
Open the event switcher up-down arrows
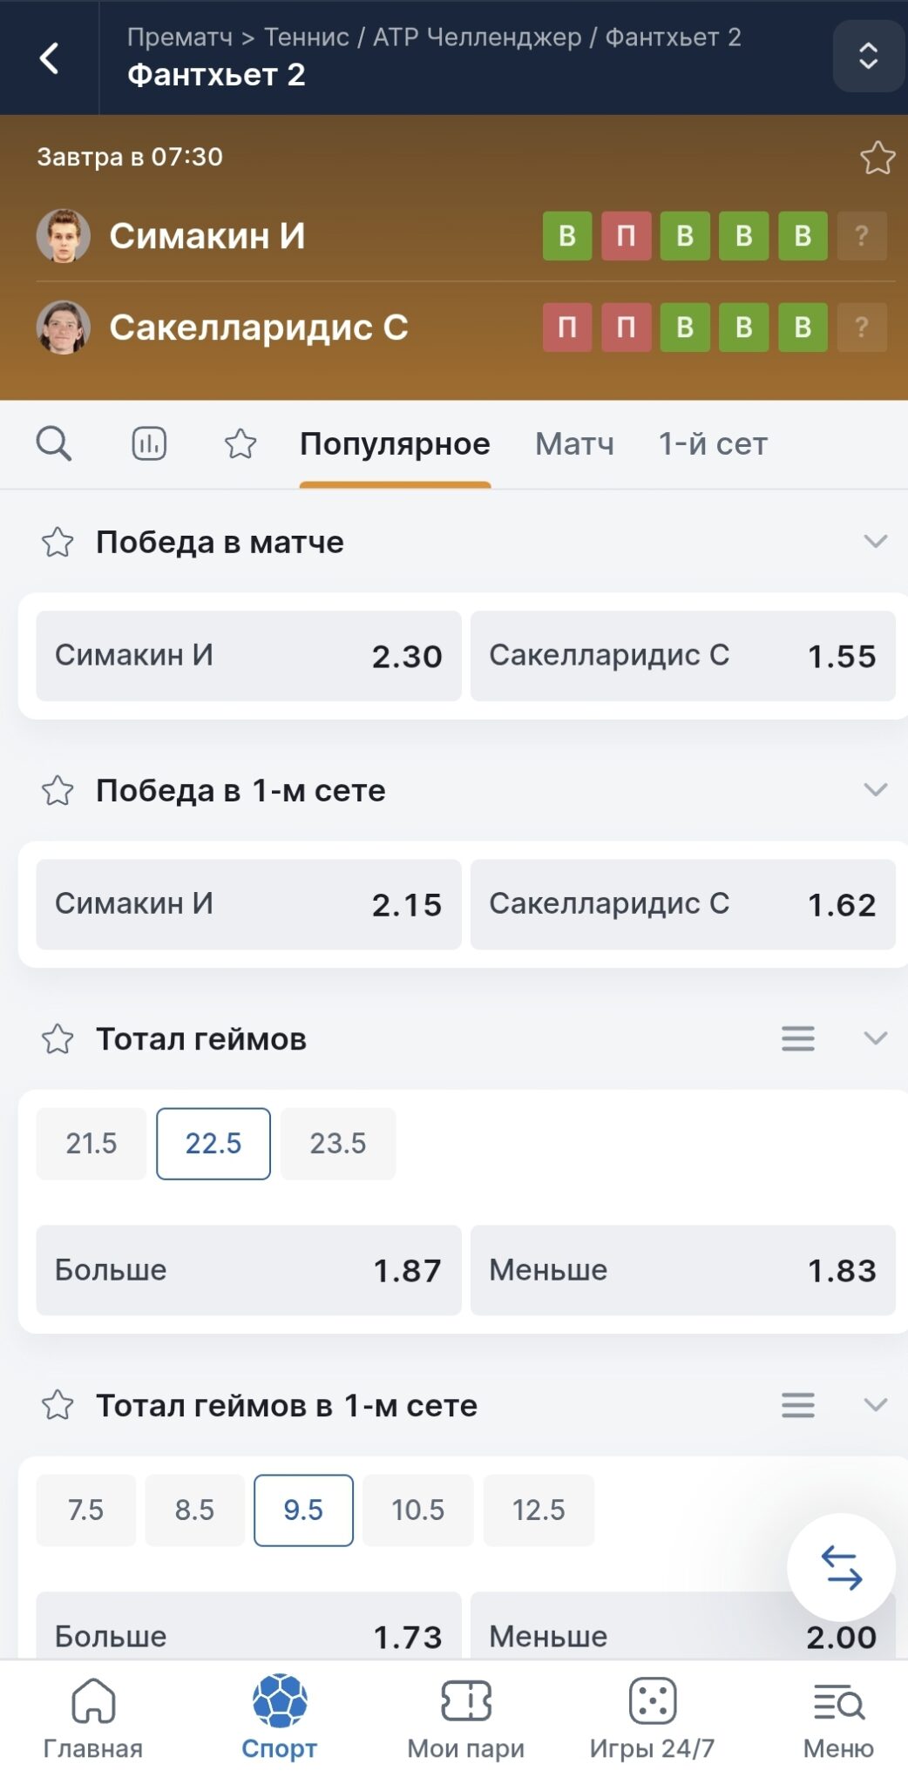pyautogui.click(x=868, y=57)
